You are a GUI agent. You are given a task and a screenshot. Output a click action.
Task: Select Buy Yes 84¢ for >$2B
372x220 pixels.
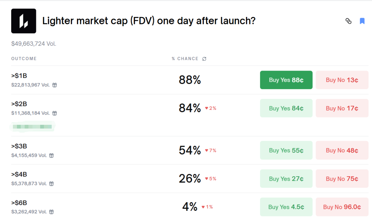286,108
